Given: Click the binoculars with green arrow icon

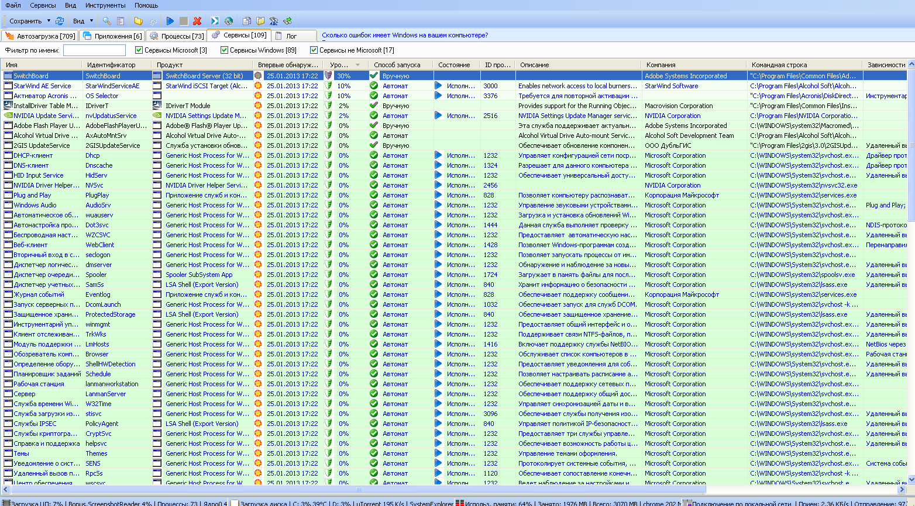Looking at the screenshot, I should pos(287,21).
